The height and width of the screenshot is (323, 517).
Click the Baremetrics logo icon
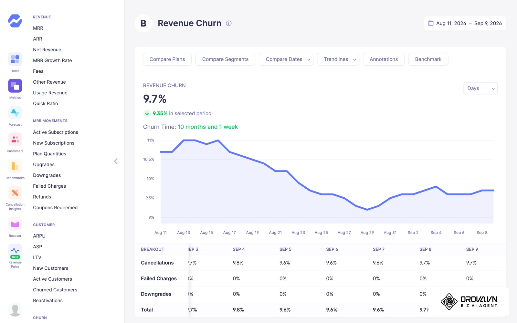click(15, 21)
